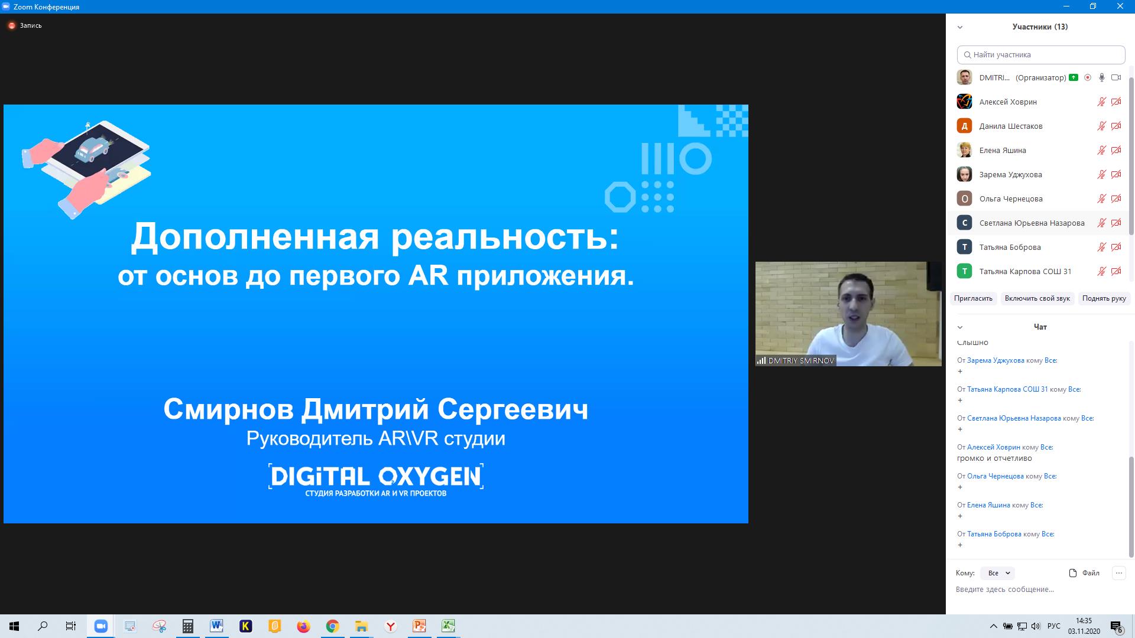This screenshot has height=638, width=1135.
Task: Click the volume icon in system tray
Action: [x=1036, y=626]
